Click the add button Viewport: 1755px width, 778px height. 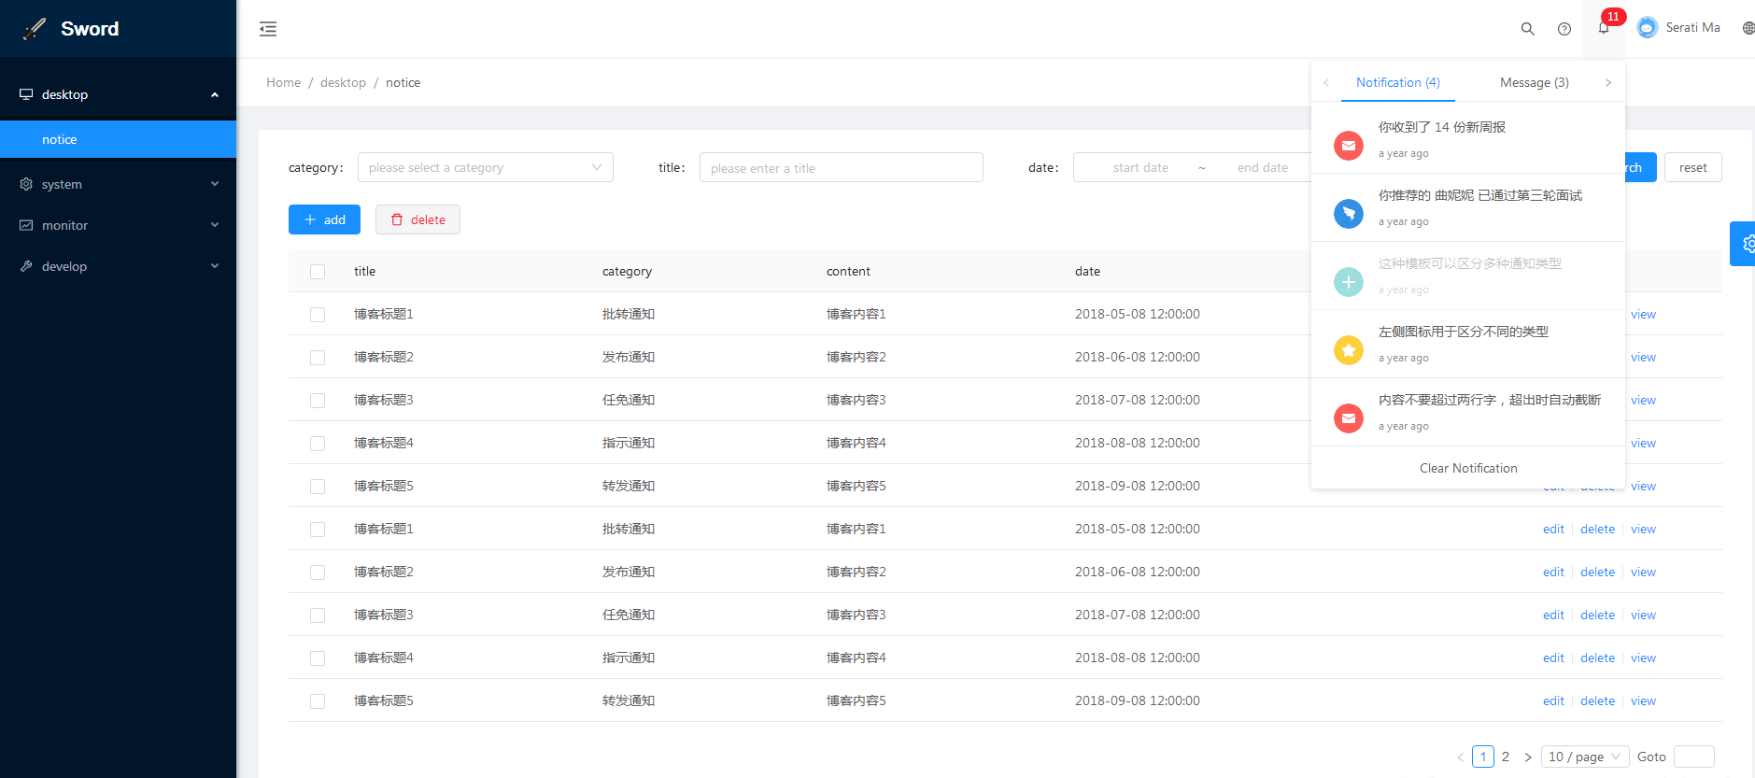[x=324, y=219]
